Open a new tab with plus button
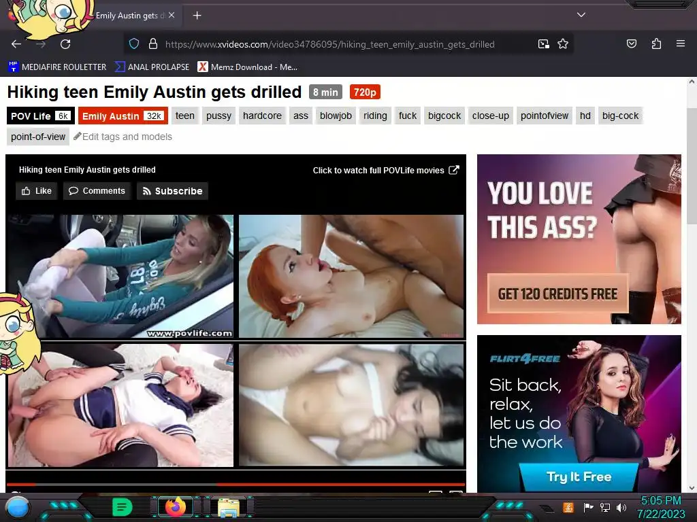The image size is (697, 522). (197, 16)
